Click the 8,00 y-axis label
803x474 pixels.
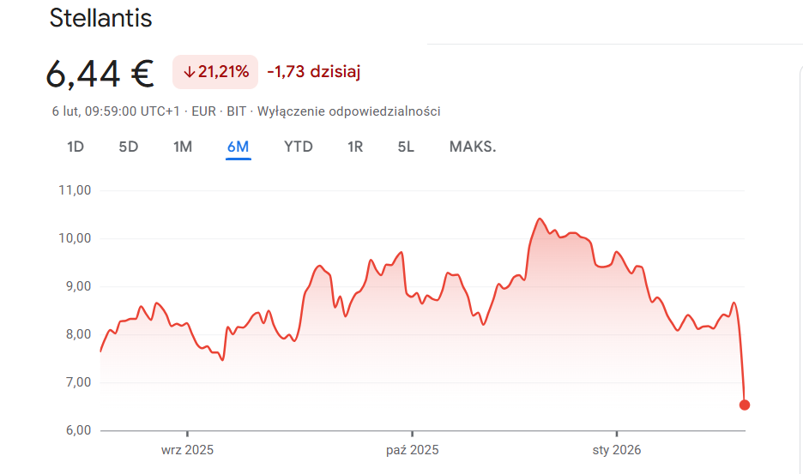[78, 335]
